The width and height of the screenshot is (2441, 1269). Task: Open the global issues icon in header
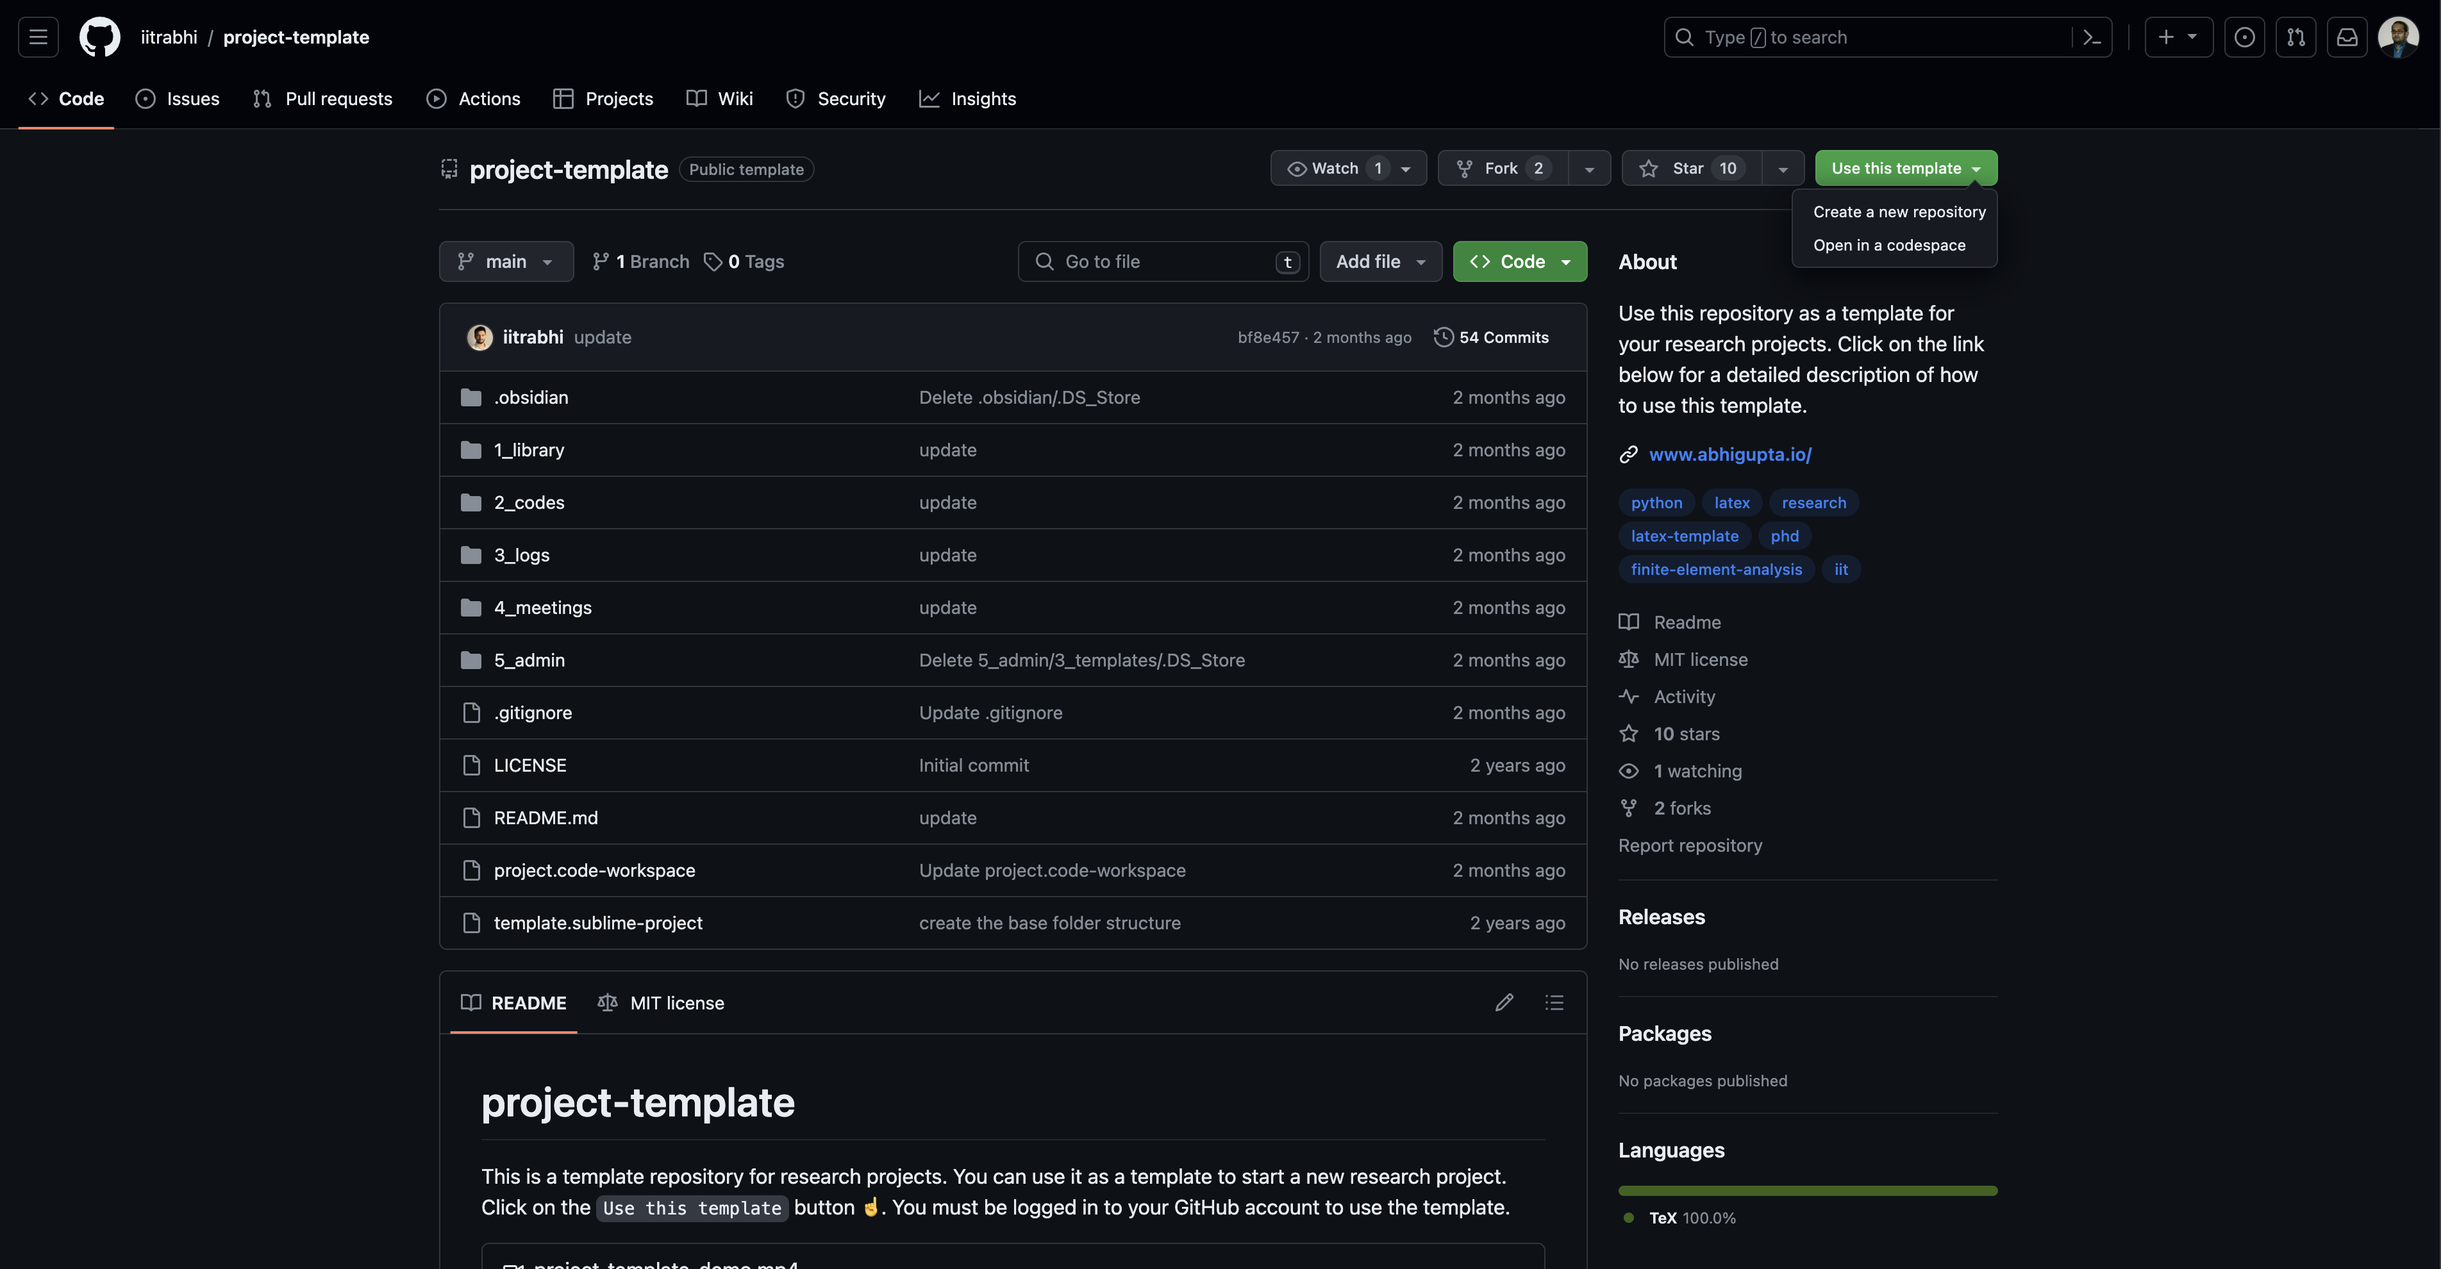(x=2244, y=37)
